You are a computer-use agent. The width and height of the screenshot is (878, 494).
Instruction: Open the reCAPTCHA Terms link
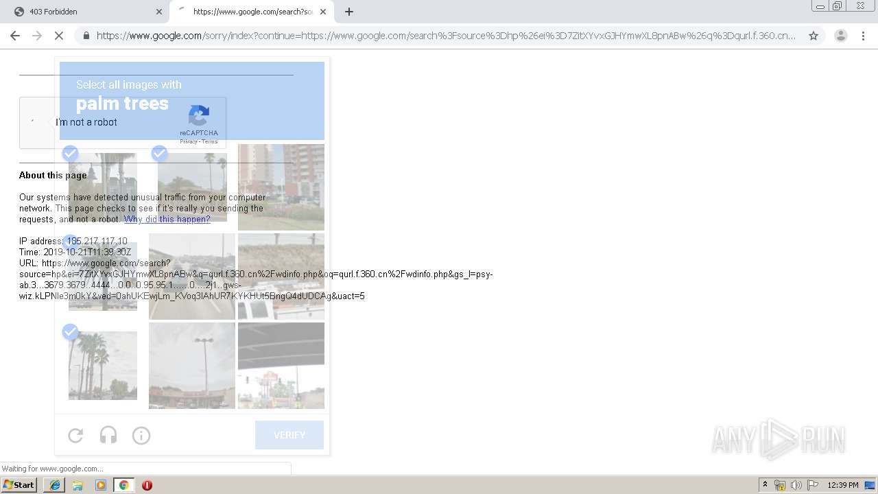(210, 142)
